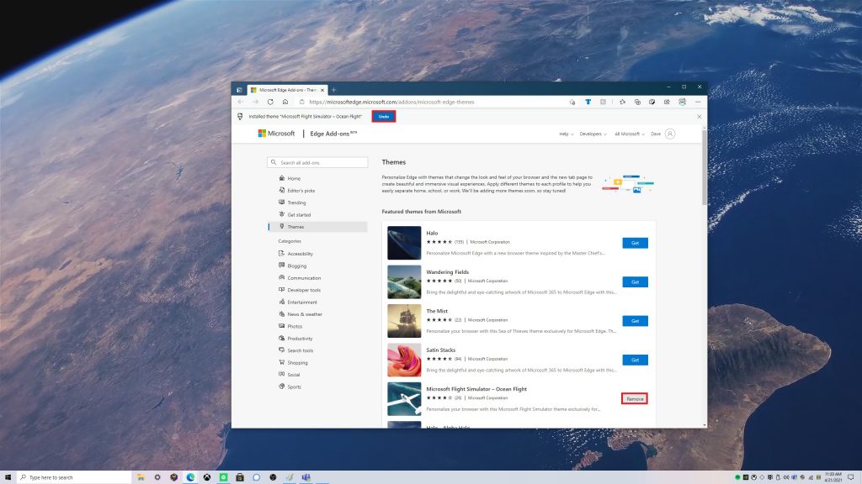Get the Halo theme

click(x=635, y=243)
